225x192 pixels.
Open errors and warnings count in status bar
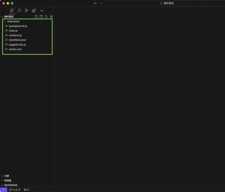[15, 190]
